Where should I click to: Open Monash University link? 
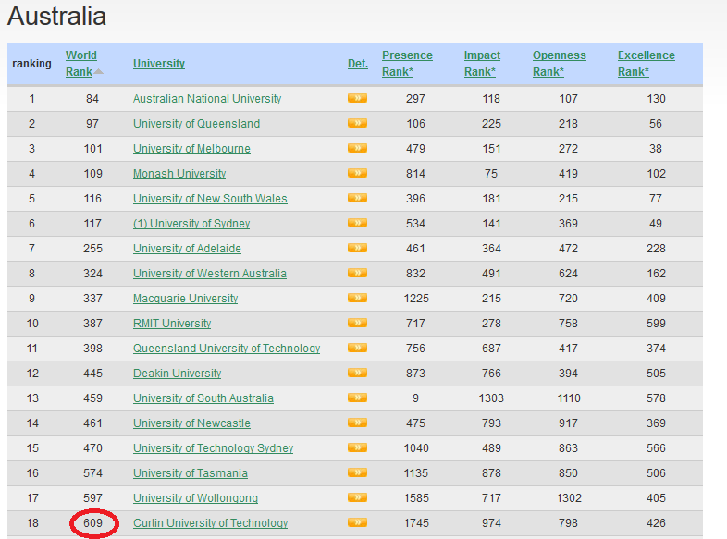(179, 174)
